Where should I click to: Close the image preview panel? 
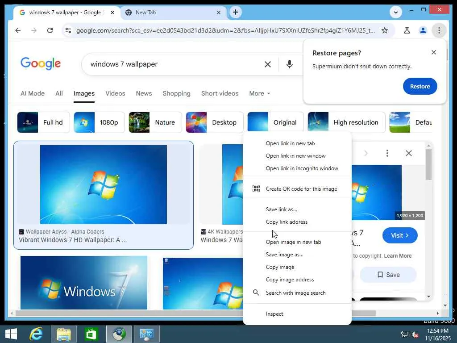(409, 153)
